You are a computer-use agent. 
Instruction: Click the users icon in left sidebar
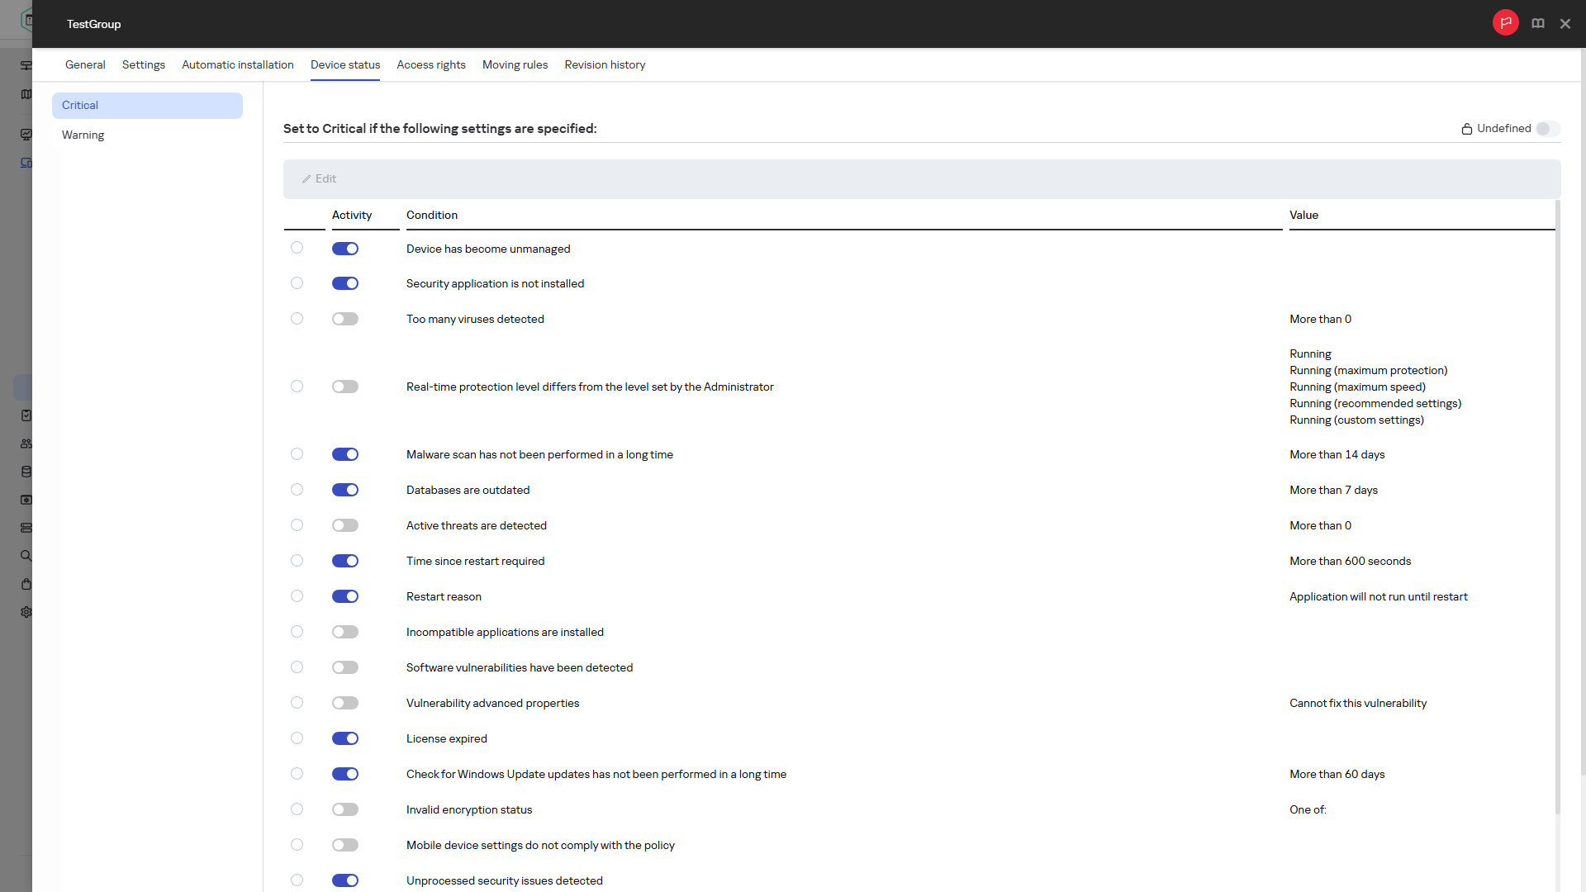(x=26, y=444)
